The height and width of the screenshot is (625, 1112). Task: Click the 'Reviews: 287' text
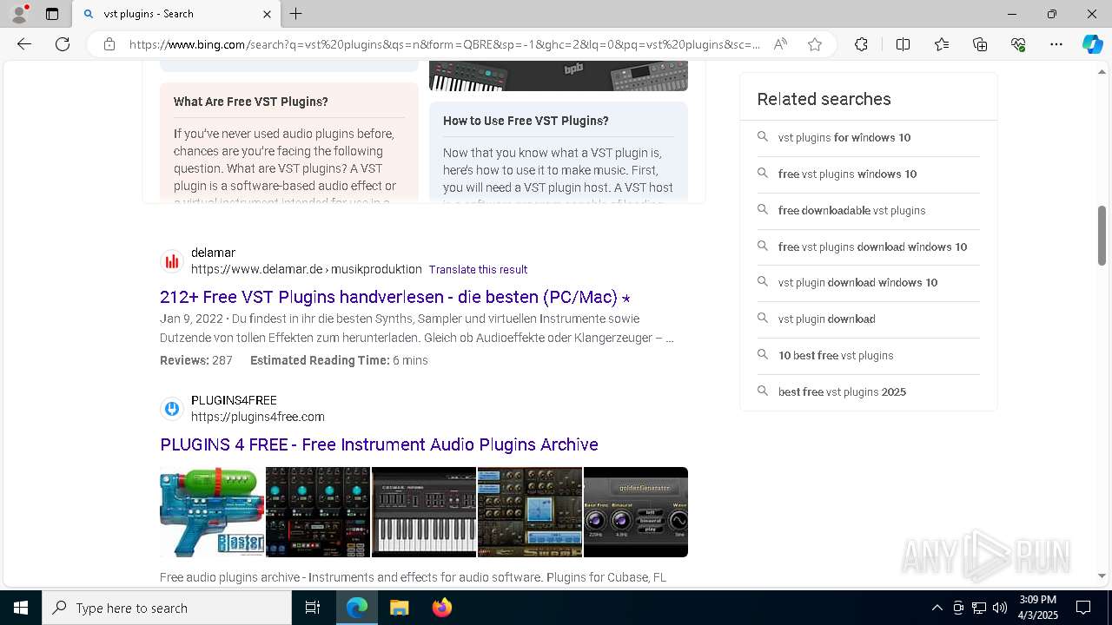click(196, 360)
